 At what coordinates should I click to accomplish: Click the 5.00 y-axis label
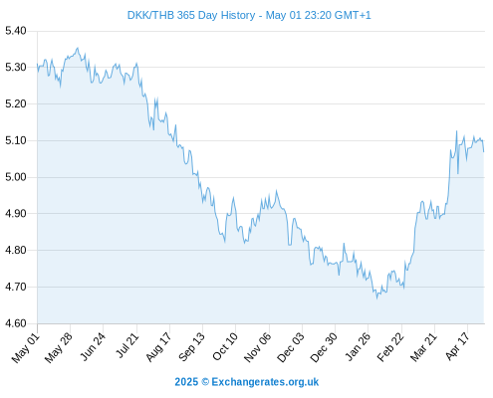point(16,177)
